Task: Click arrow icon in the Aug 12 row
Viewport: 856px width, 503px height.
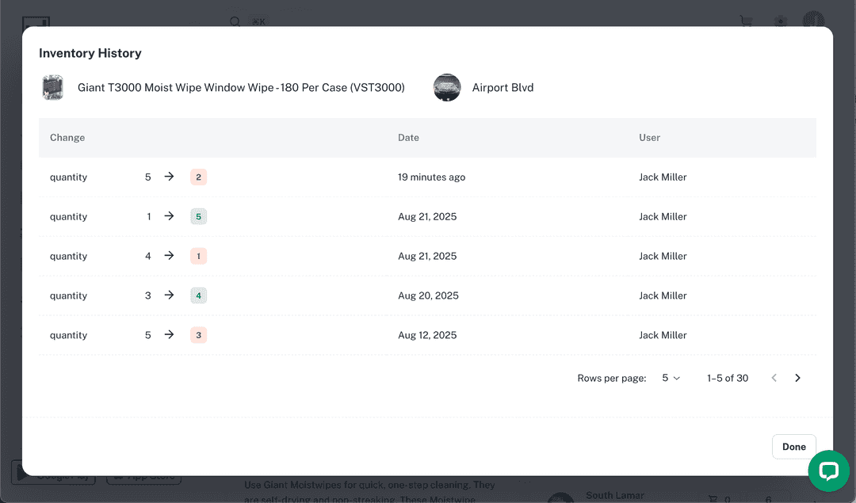Action: tap(169, 335)
